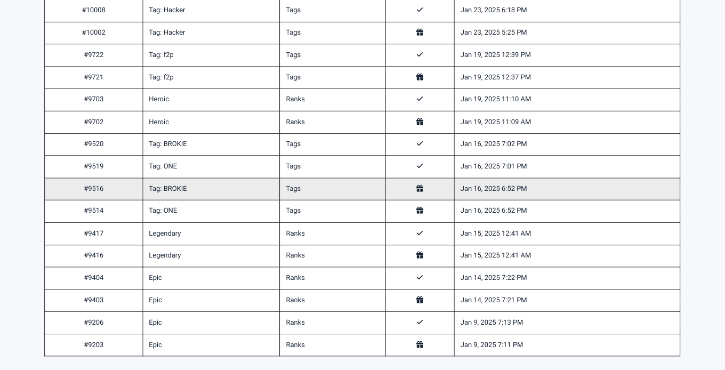
Task: Click the Ranks category in row #9403
Action: pos(295,300)
